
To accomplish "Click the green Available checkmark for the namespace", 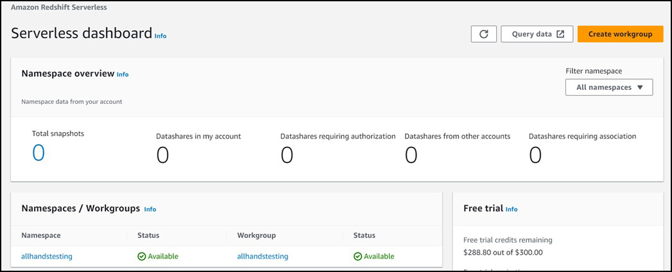I will point(142,256).
